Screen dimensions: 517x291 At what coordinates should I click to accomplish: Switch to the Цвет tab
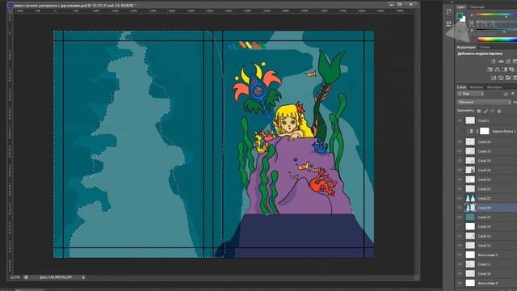(461, 7)
